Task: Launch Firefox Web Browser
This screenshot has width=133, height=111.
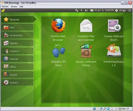Action: (58, 30)
